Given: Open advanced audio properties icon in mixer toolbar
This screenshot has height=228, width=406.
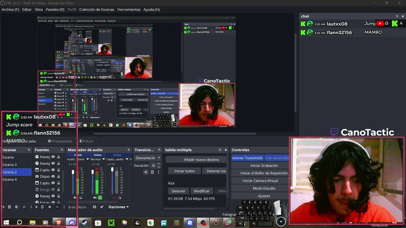Looking at the screenshot, I should click(x=102, y=207).
